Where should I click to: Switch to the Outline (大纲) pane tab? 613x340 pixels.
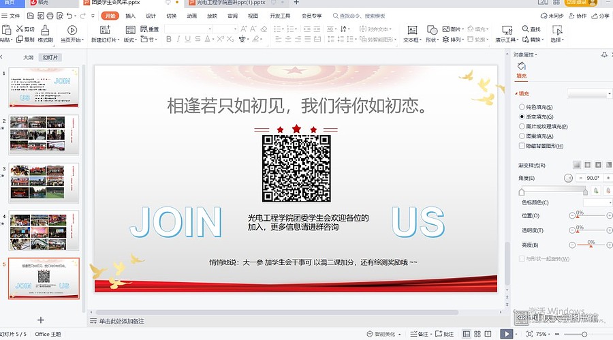pos(28,57)
